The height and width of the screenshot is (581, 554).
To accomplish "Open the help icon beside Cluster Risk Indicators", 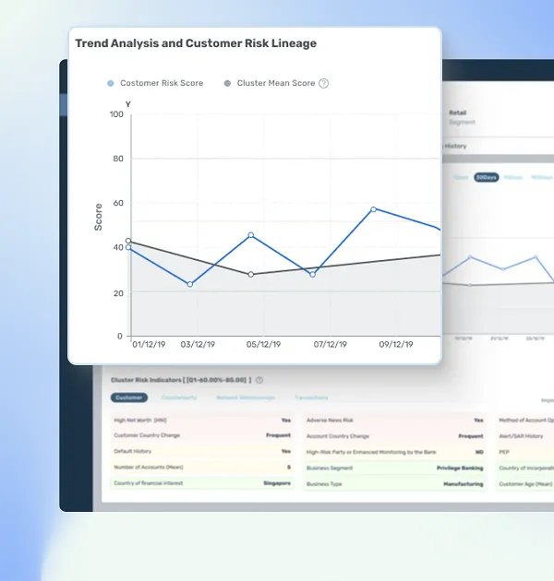I will click(259, 380).
